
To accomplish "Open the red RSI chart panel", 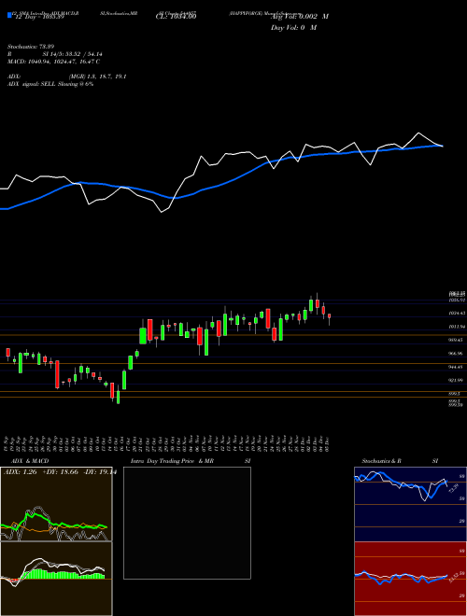I will pos(410,579).
